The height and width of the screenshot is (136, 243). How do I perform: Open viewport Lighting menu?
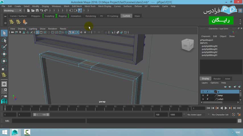point(33,29)
